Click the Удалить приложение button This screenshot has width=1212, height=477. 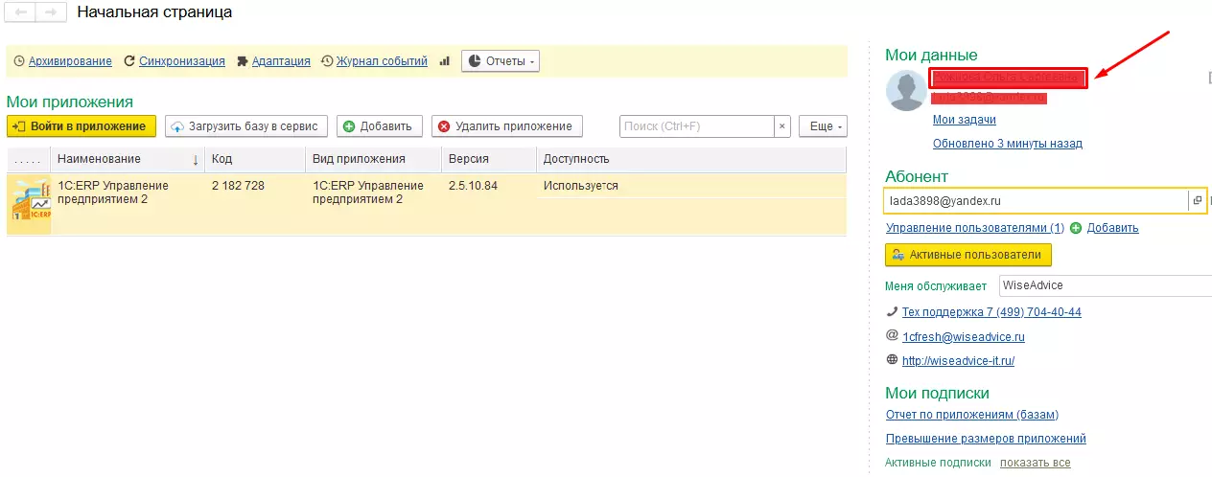tap(507, 126)
